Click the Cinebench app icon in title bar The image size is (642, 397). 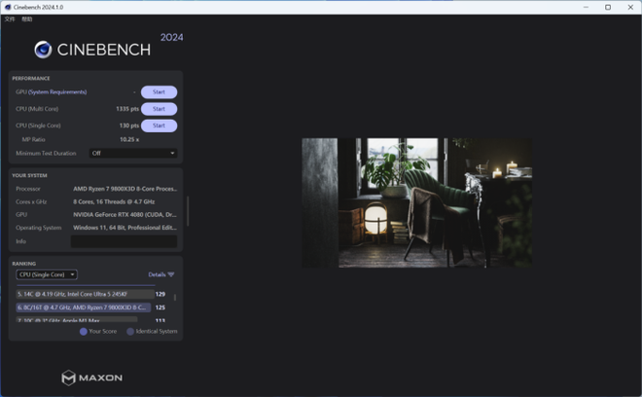8,7
